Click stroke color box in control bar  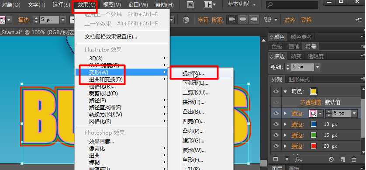[3, 20]
